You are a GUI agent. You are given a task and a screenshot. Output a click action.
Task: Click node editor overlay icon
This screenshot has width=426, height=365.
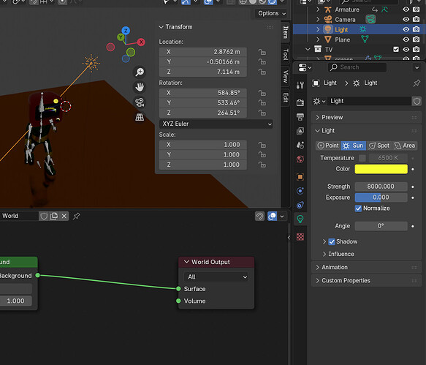272,217
